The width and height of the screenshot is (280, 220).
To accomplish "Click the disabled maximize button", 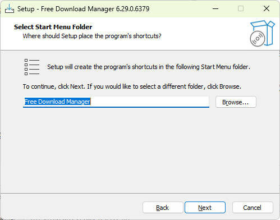I will pos(241,8).
